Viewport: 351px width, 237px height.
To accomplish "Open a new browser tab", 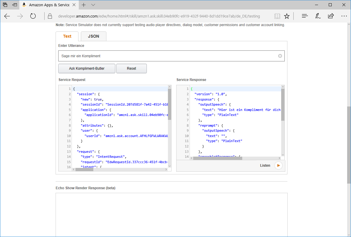I will [84, 5].
